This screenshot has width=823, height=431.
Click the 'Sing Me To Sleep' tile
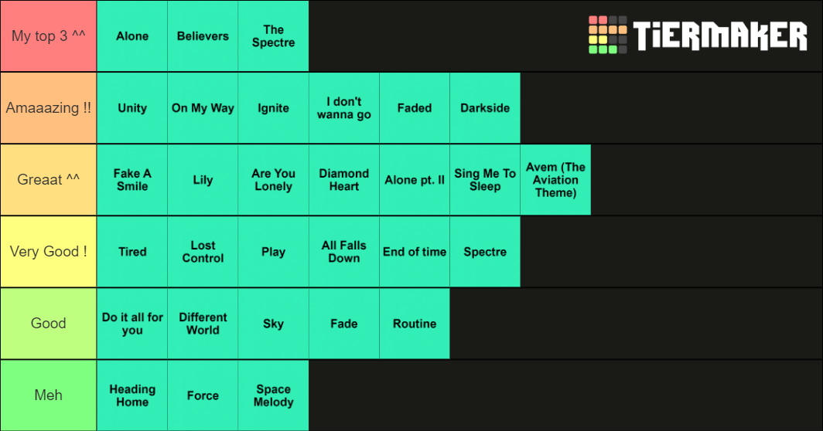pos(485,180)
